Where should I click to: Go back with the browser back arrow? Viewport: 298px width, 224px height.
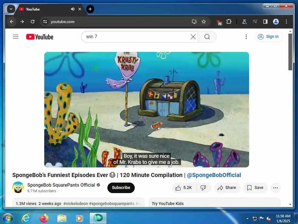(12, 22)
